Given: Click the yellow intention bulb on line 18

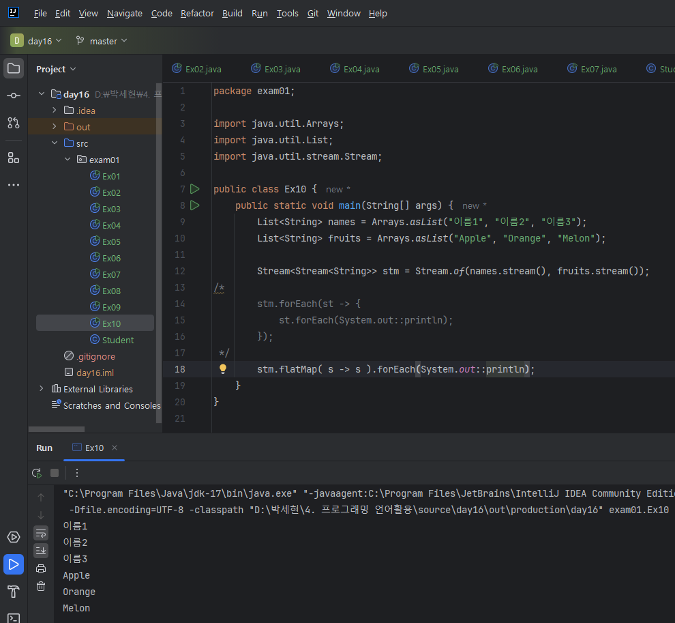Looking at the screenshot, I should click(x=222, y=369).
